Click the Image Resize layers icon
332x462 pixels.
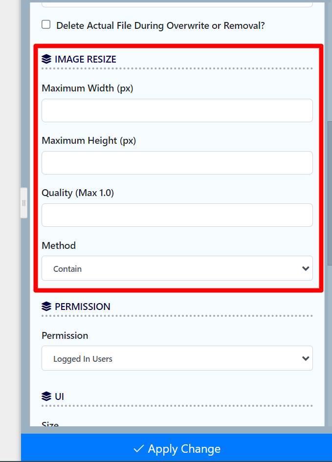[x=46, y=59]
